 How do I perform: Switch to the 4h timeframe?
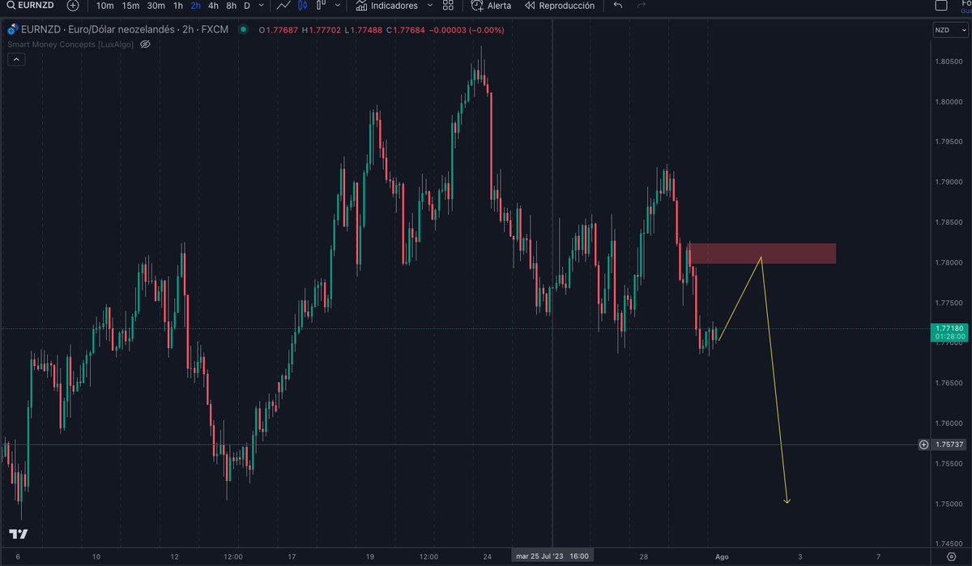click(213, 6)
